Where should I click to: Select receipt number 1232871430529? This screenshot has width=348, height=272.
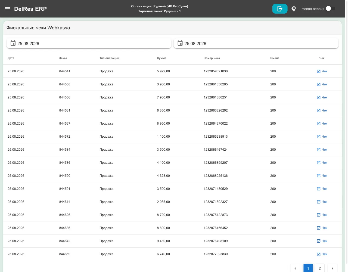point(216,189)
